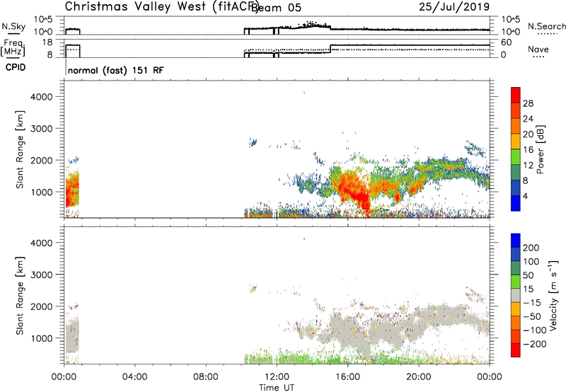
Task: Click the frequency step-up line near 15:00
Action: click(x=330, y=49)
